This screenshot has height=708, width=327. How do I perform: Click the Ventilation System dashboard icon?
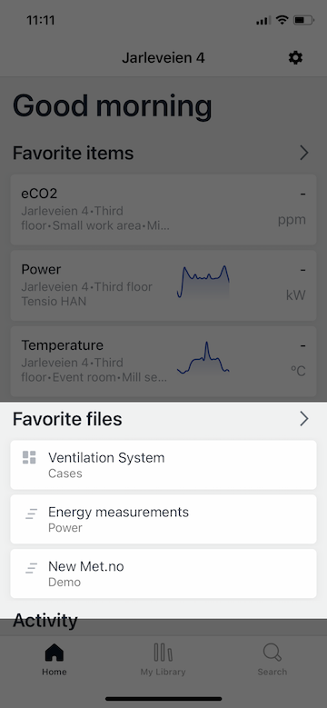click(29, 457)
